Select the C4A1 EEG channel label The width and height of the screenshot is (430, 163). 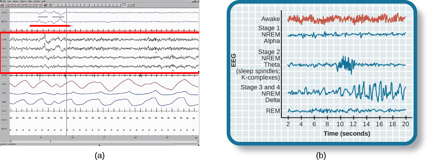pyautogui.click(x=4, y=48)
